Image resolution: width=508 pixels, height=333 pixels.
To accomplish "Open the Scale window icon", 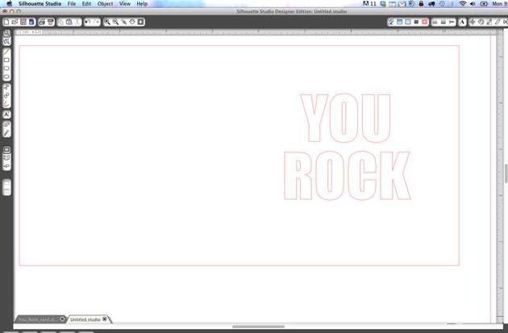I will pos(489,22).
